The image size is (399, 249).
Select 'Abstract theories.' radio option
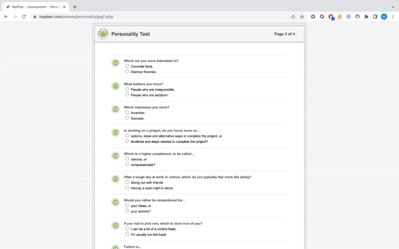click(x=127, y=72)
